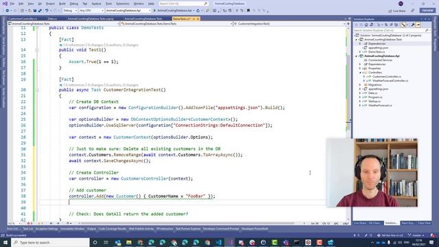The width and height of the screenshot is (439, 247).
Task: Open the AnimalCoutingDatabase.Tests.DemoTests type dropdown
Action: [177, 24]
